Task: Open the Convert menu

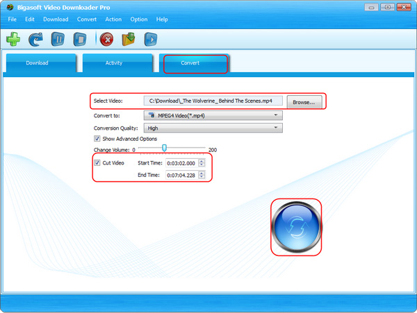Action: (x=87, y=19)
